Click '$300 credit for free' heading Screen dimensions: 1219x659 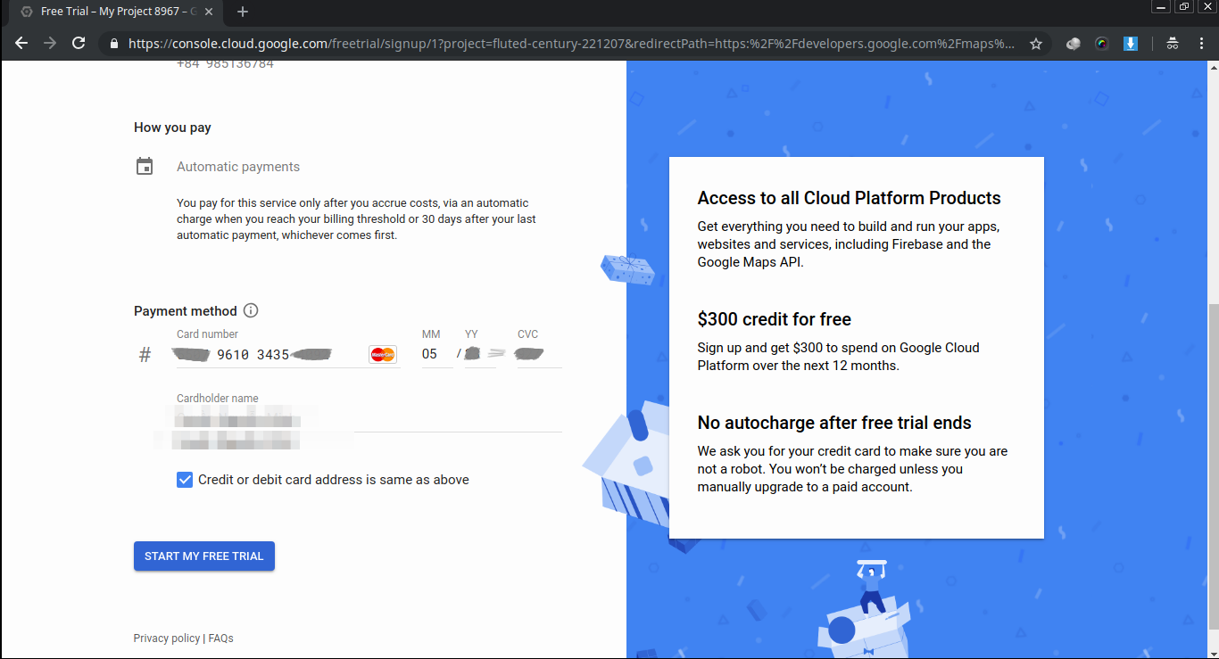pyautogui.click(x=775, y=319)
